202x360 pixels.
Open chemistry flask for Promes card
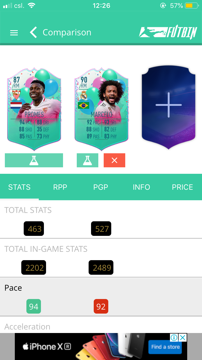click(x=34, y=160)
